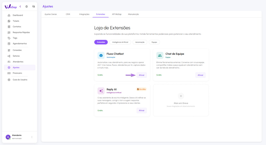Activate the Fluxo Chatbot extension
This screenshot has width=266, height=145.
(x=142, y=75)
